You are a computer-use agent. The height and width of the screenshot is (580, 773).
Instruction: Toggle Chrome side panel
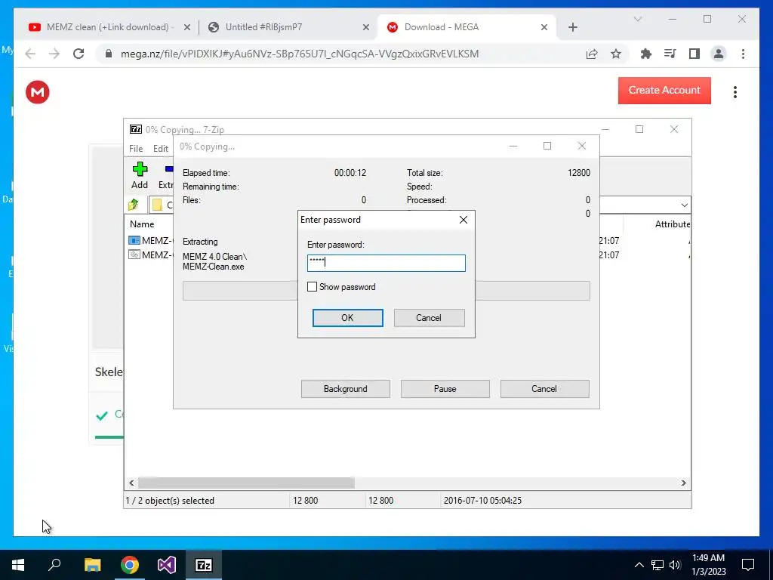[x=694, y=54]
